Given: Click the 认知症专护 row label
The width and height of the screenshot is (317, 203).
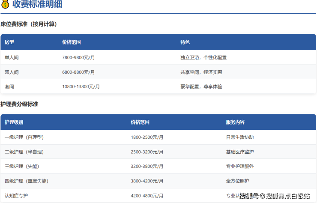Looking at the screenshot, I should coord(16,196).
